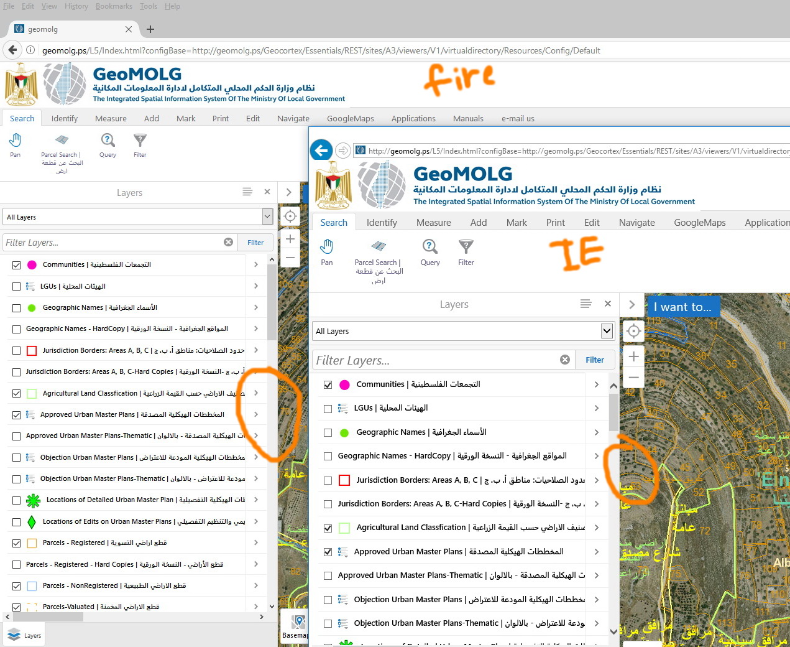Open Basemap selector in Firefox window
Viewport: 790px width, 647px height.
296,626
